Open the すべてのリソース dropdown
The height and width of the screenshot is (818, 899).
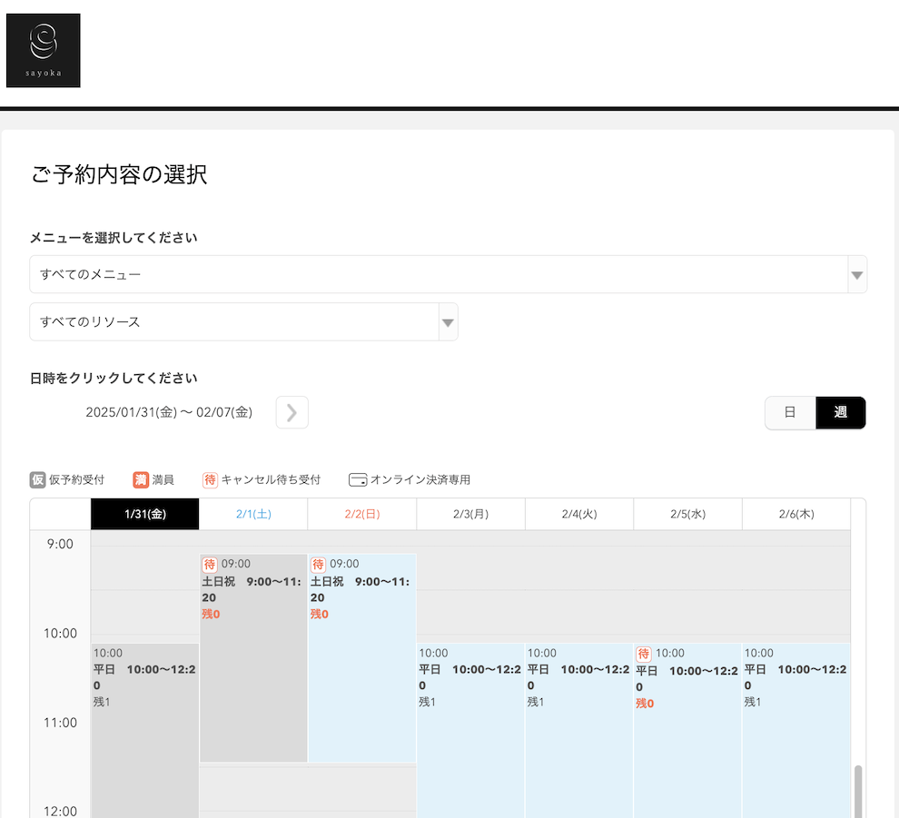(243, 321)
